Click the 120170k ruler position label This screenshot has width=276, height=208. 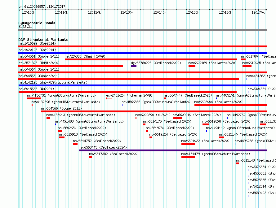[x=258, y=12]
